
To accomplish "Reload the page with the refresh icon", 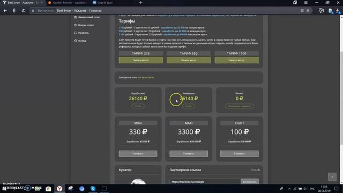I will click(x=23, y=11).
